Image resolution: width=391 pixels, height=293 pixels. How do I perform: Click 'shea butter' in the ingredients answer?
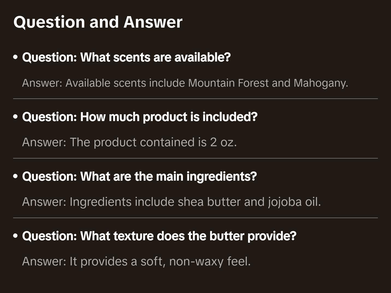[209, 202]
